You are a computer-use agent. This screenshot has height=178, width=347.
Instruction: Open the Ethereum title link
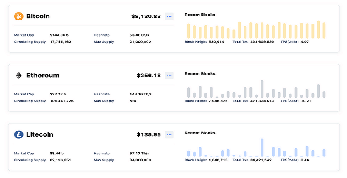tap(43, 76)
